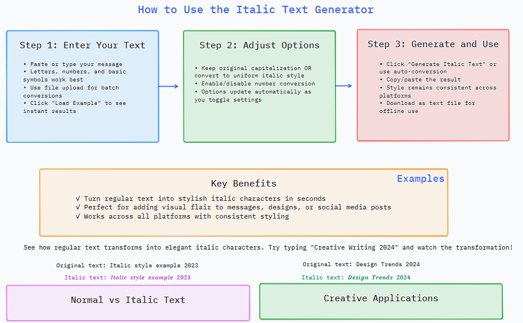
Task: Click the purple italic "Italic style example 2023" text
Action: [x=150, y=278]
